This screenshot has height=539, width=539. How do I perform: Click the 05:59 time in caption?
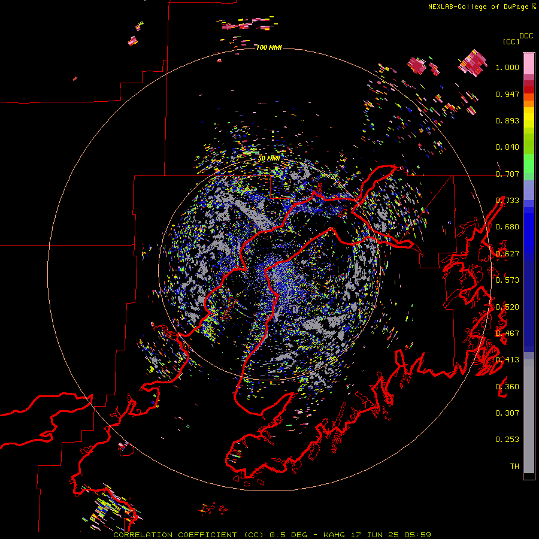(418, 535)
